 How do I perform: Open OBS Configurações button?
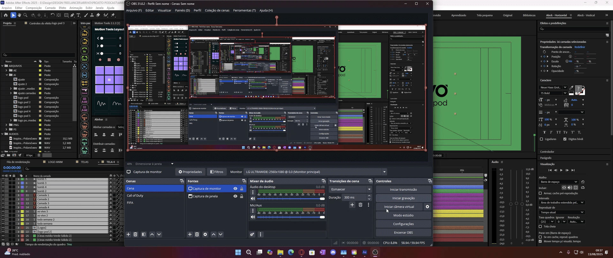click(403, 224)
